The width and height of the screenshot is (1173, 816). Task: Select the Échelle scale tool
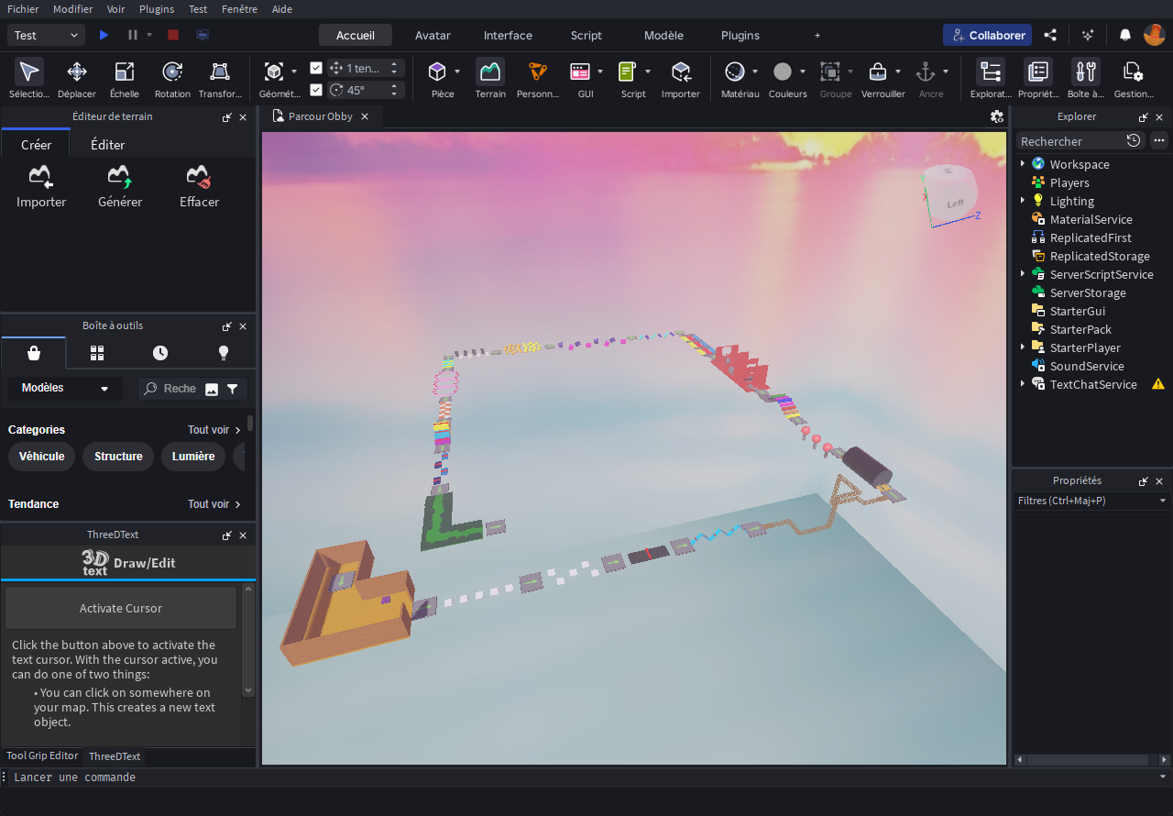pyautogui.click(x=124, y=72)
